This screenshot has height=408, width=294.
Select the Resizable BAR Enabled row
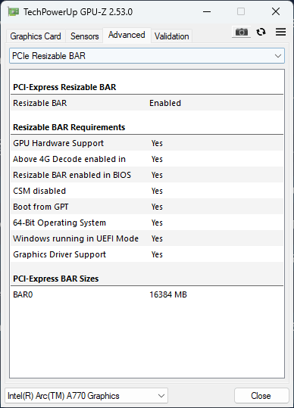tap(147, 103)
